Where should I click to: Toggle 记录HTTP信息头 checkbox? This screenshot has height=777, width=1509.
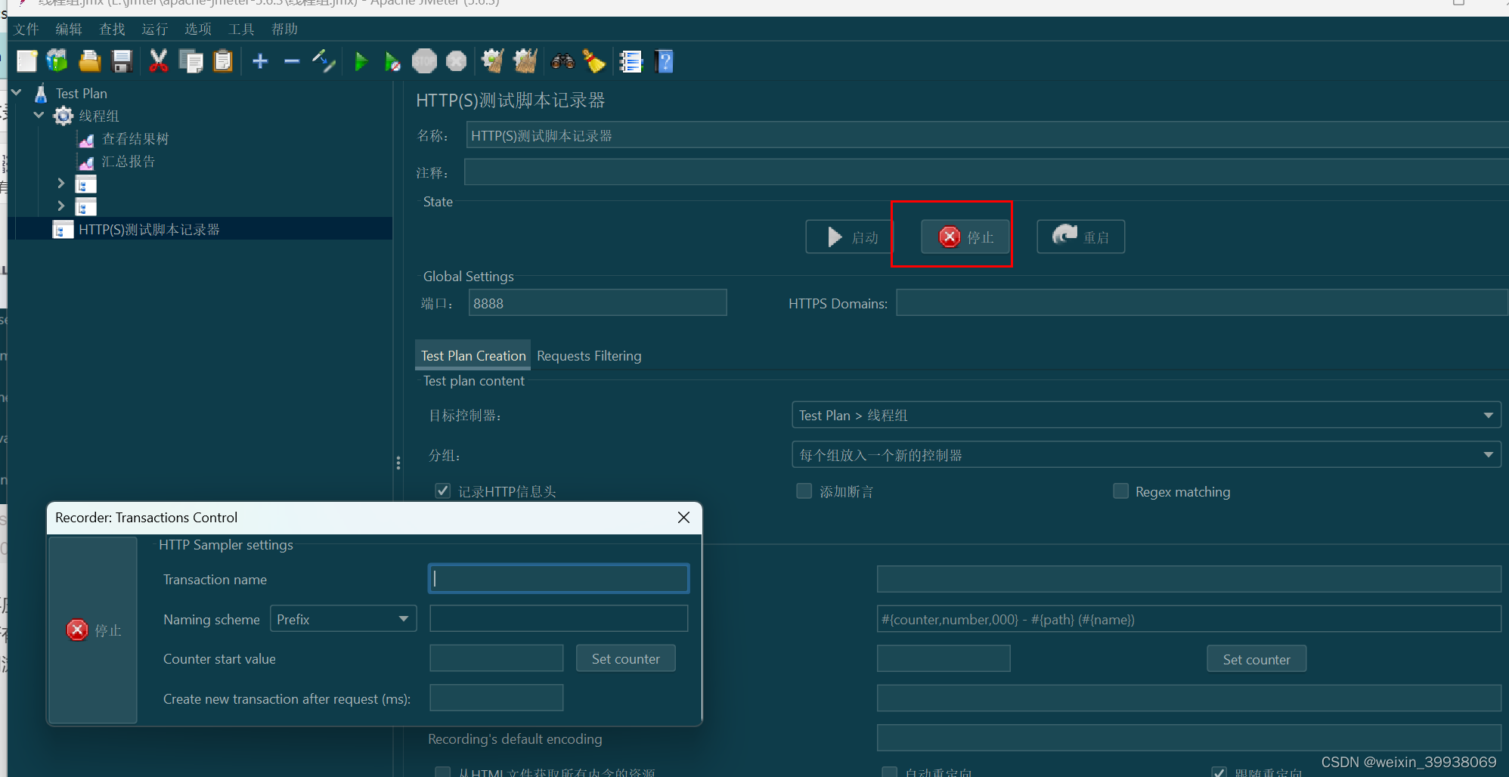tap(443, 491)
